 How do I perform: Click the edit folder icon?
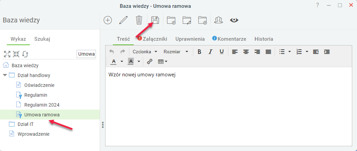click(x=187, y=20)
